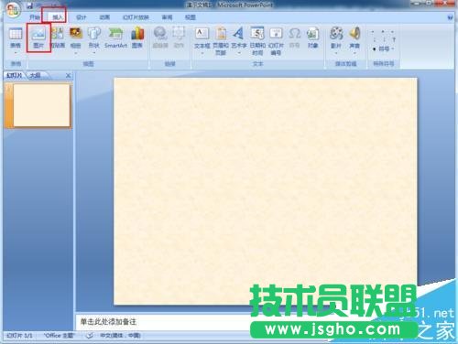458x344 pixels.
Task: Close the slides thumbnail pane
Action: (68, 75)
